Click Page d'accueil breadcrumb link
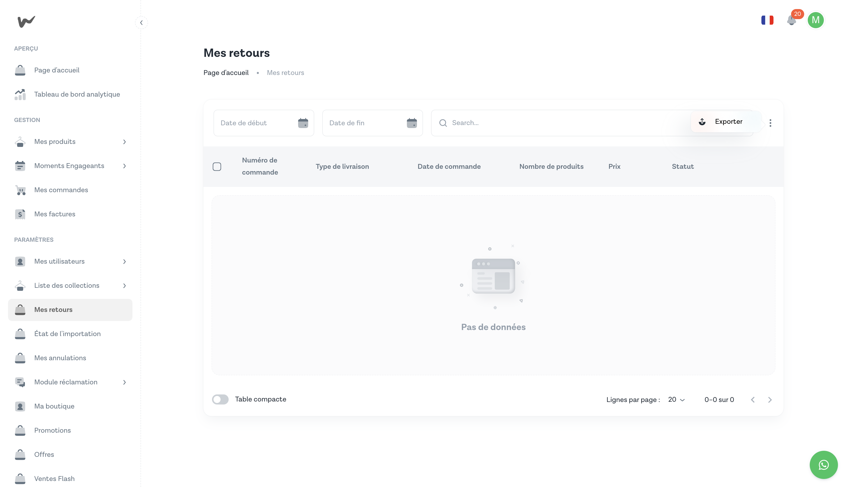Viewport: 846px width, 487px height. (226, 73)
